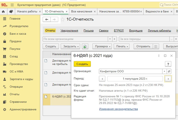The height and width of the screenshot is (120, 178).
Task: Click the Поиск search field
Action: (169, 5)
